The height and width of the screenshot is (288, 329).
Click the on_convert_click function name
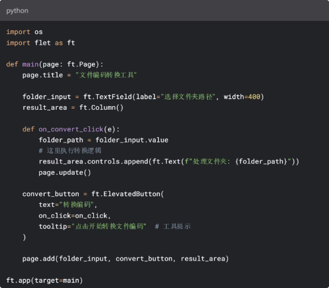click(70, 129)
